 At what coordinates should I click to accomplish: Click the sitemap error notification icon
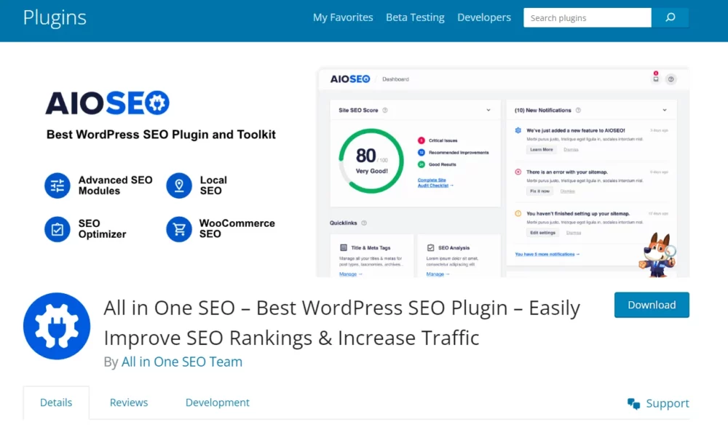(x=518, y=172)
